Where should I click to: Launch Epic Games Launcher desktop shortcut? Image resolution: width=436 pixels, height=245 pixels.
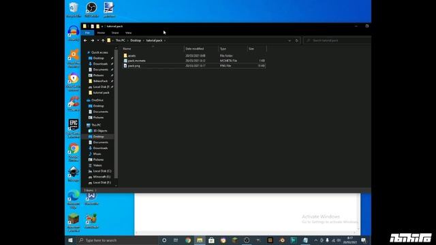74,129
